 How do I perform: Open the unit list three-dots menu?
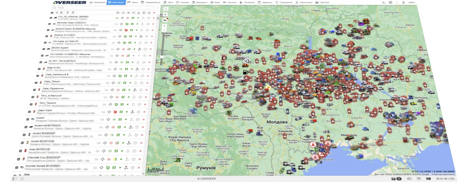157,7
